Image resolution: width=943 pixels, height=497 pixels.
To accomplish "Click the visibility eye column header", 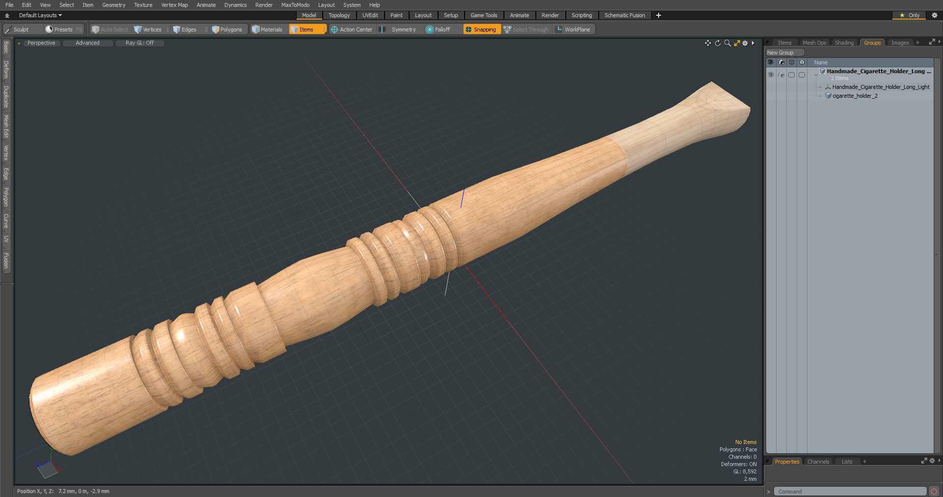I will pos(771,62).
